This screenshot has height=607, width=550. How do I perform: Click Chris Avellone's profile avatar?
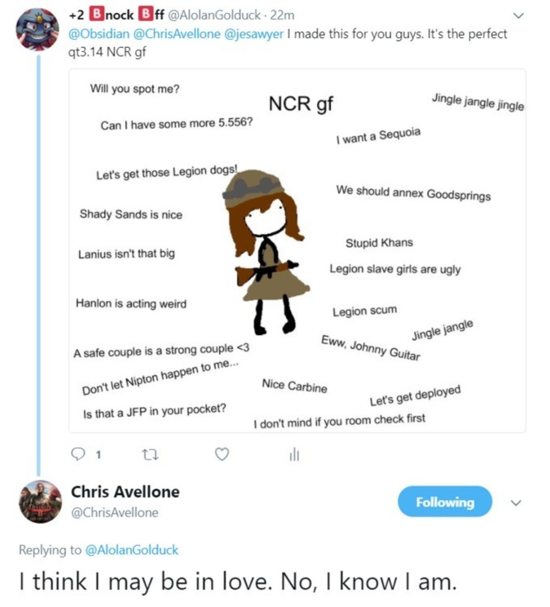pos(40,502)
